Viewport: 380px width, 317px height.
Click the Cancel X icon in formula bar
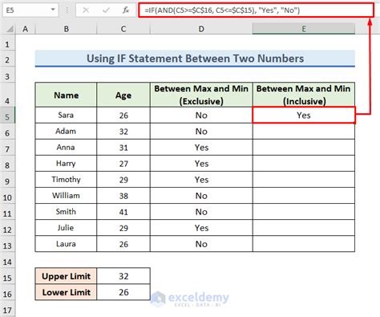pyautogui.click(x=86, y=10)
